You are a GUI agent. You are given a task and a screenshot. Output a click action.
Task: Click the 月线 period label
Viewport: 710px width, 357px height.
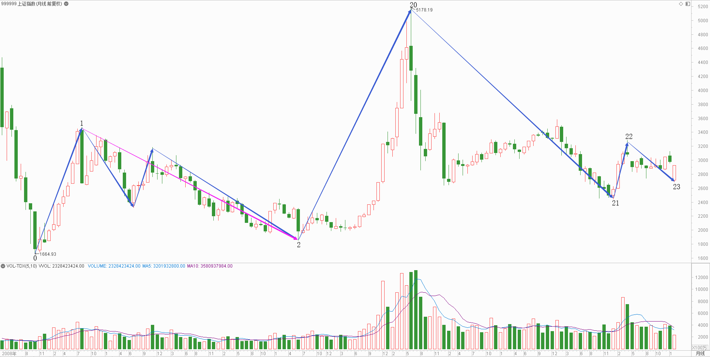(x=700, y=354)
